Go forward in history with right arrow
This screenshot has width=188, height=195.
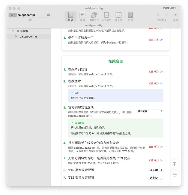pyautogui.click(x=166, y=15)
